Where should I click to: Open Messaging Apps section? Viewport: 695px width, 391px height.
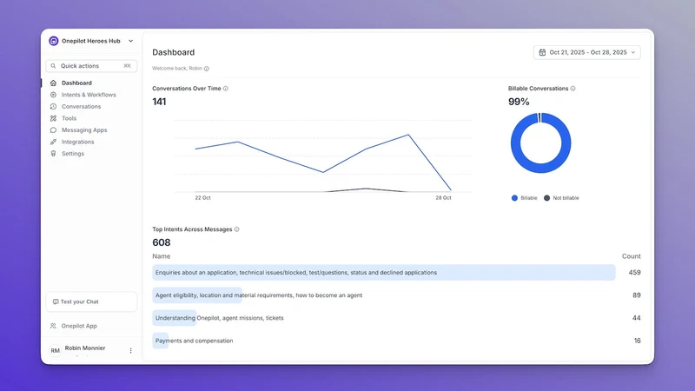tap(84, 129)
